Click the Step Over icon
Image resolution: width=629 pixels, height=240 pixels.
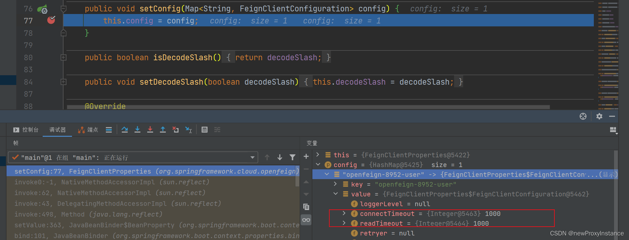pyautogui.click(x=125, y=130)
